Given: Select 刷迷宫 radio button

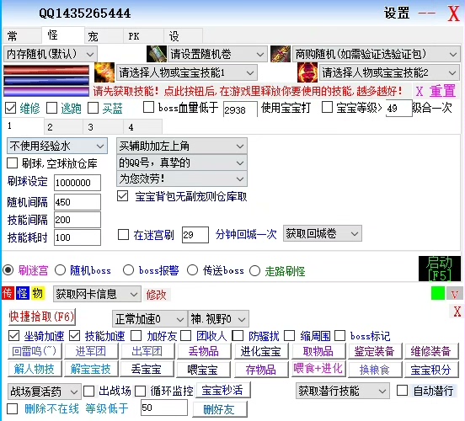Looking at the screenshot, I should click(x=8, y=270).
